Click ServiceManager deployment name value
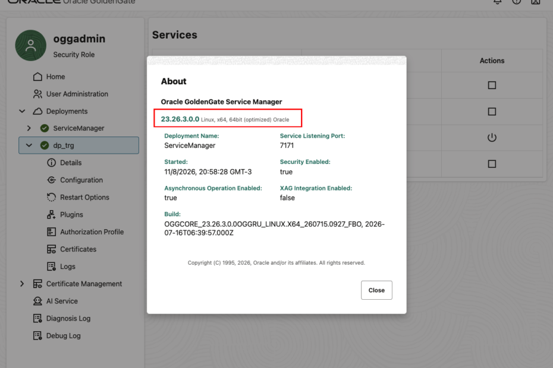This screenshot has width=553, height=368. pos(190,145)
